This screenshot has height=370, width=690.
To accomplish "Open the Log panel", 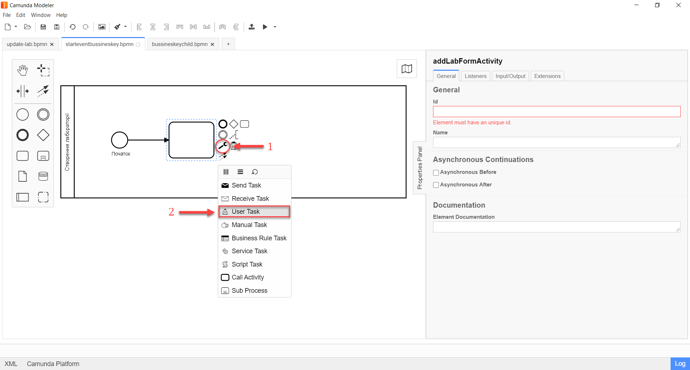I will (680, 364).
